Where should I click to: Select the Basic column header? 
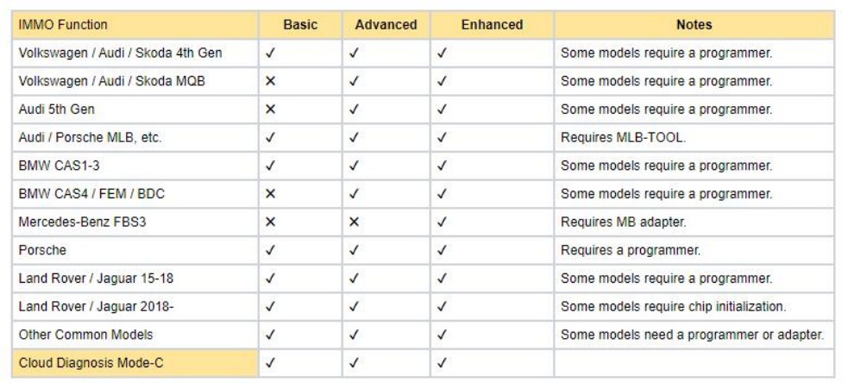(300, 25)
